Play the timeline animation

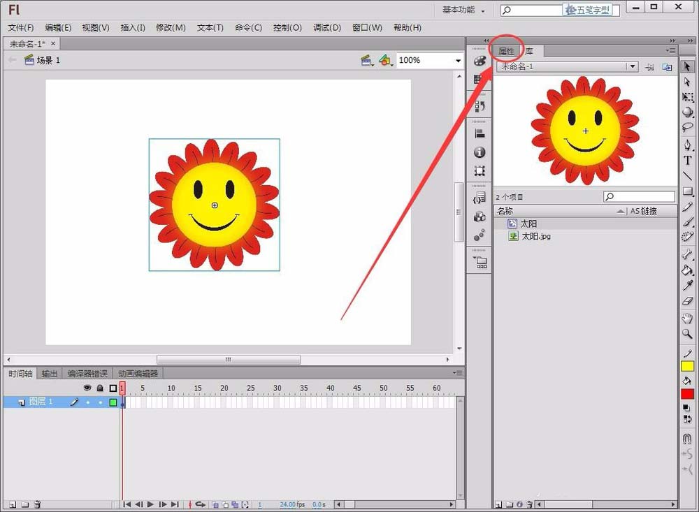151,504
